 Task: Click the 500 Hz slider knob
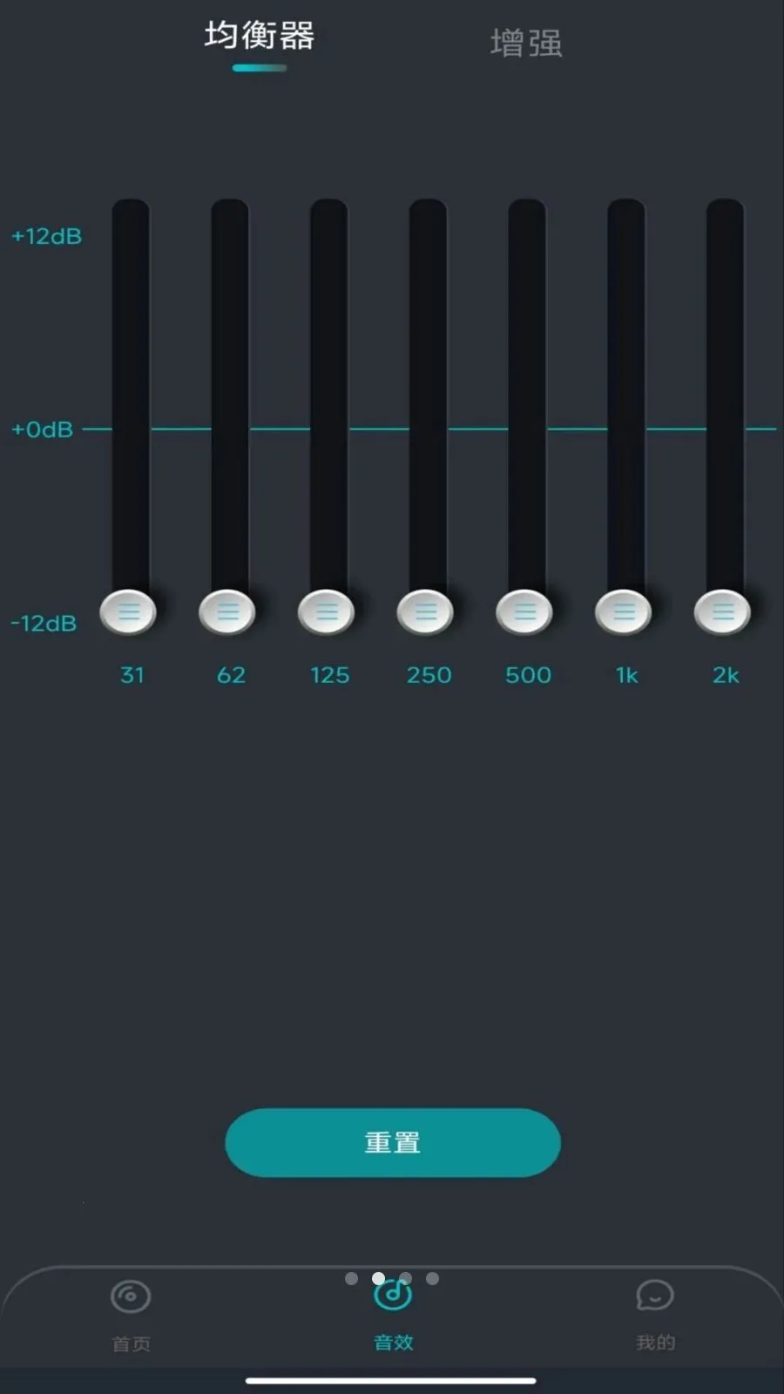point(524,612)
